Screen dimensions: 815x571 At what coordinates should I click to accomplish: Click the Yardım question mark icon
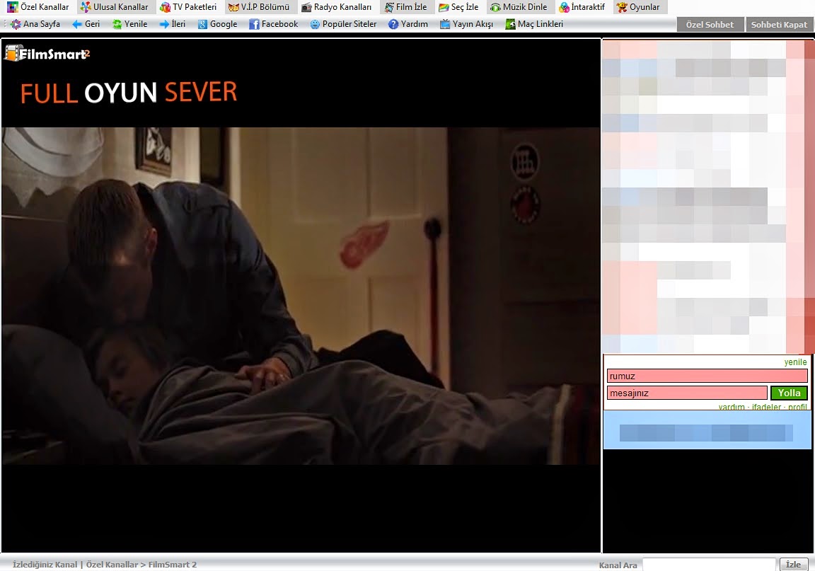coord(393,25)
